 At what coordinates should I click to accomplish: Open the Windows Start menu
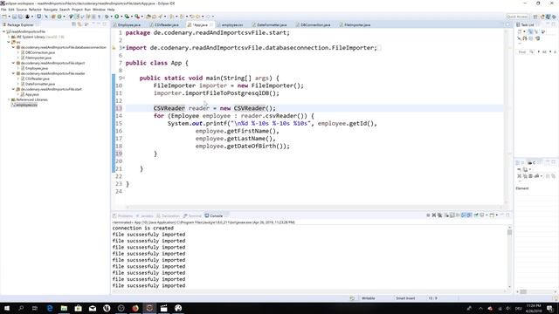coord(7,308)
